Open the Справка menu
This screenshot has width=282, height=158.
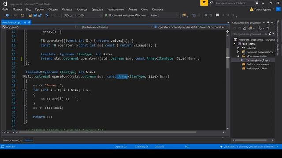click(157, 9)
